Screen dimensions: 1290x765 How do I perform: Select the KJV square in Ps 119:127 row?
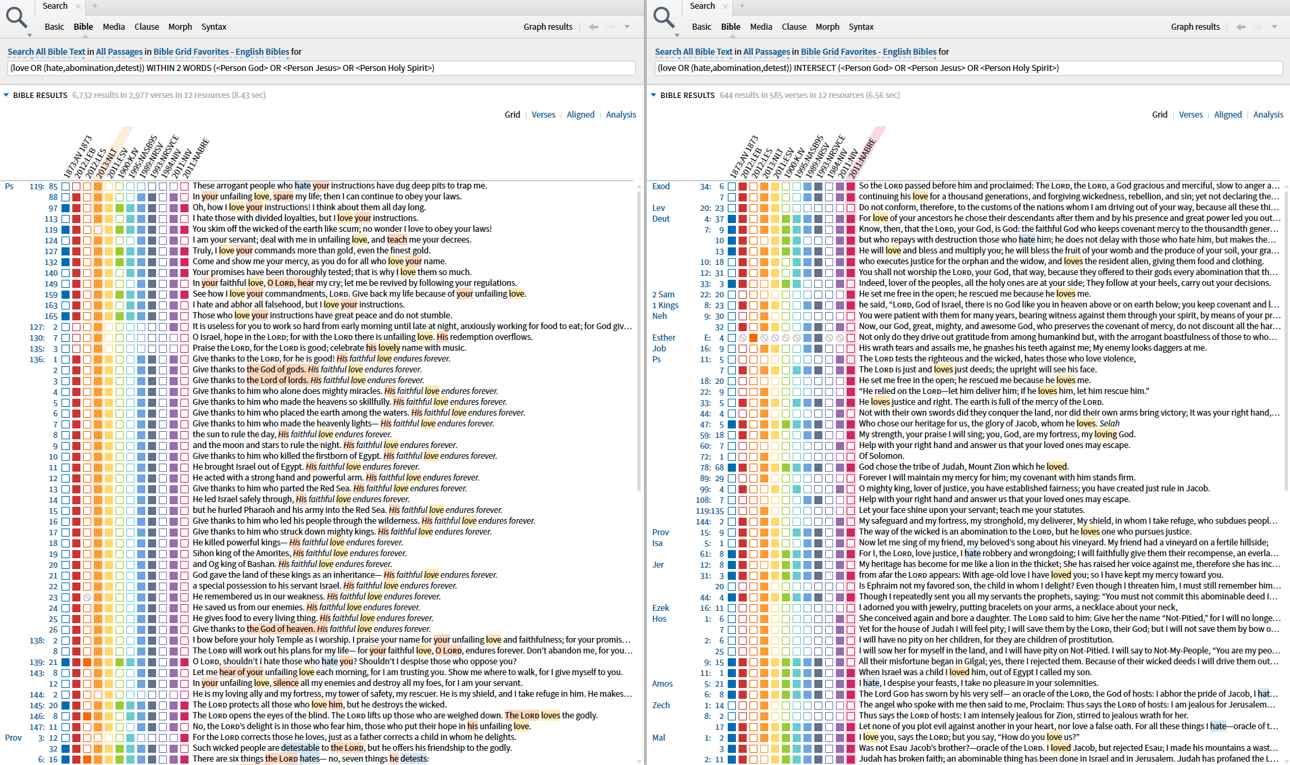click(x=120, y=251)
